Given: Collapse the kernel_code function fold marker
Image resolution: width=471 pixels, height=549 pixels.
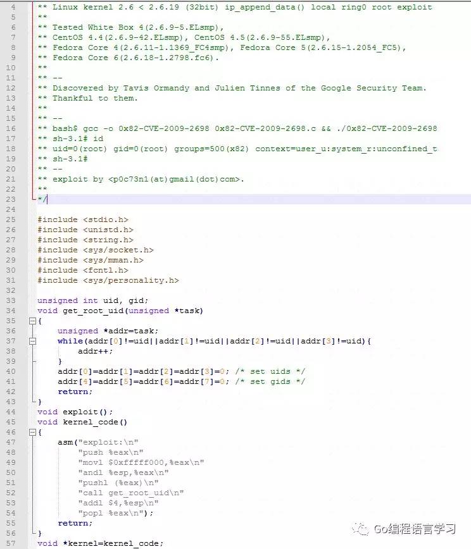Looking at the screenshot, I should (32, 432).
